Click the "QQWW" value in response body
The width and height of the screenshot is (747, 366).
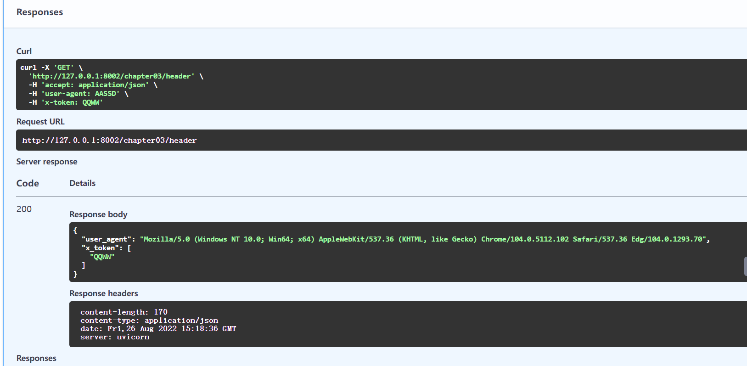pos(102,257)
